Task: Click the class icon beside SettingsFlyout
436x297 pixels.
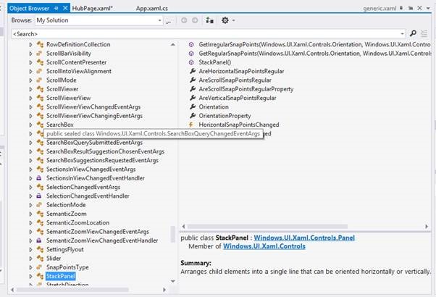Action: (40, 249)
